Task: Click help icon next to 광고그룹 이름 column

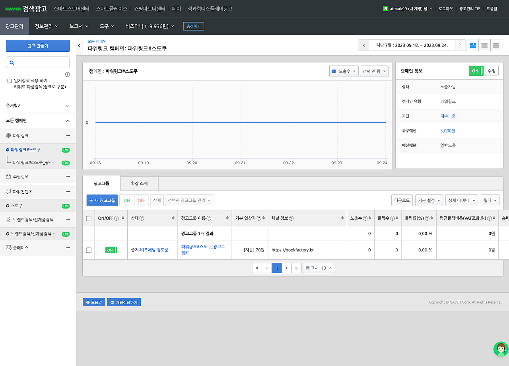Action: pyautogui.click(x=209, y=218)
